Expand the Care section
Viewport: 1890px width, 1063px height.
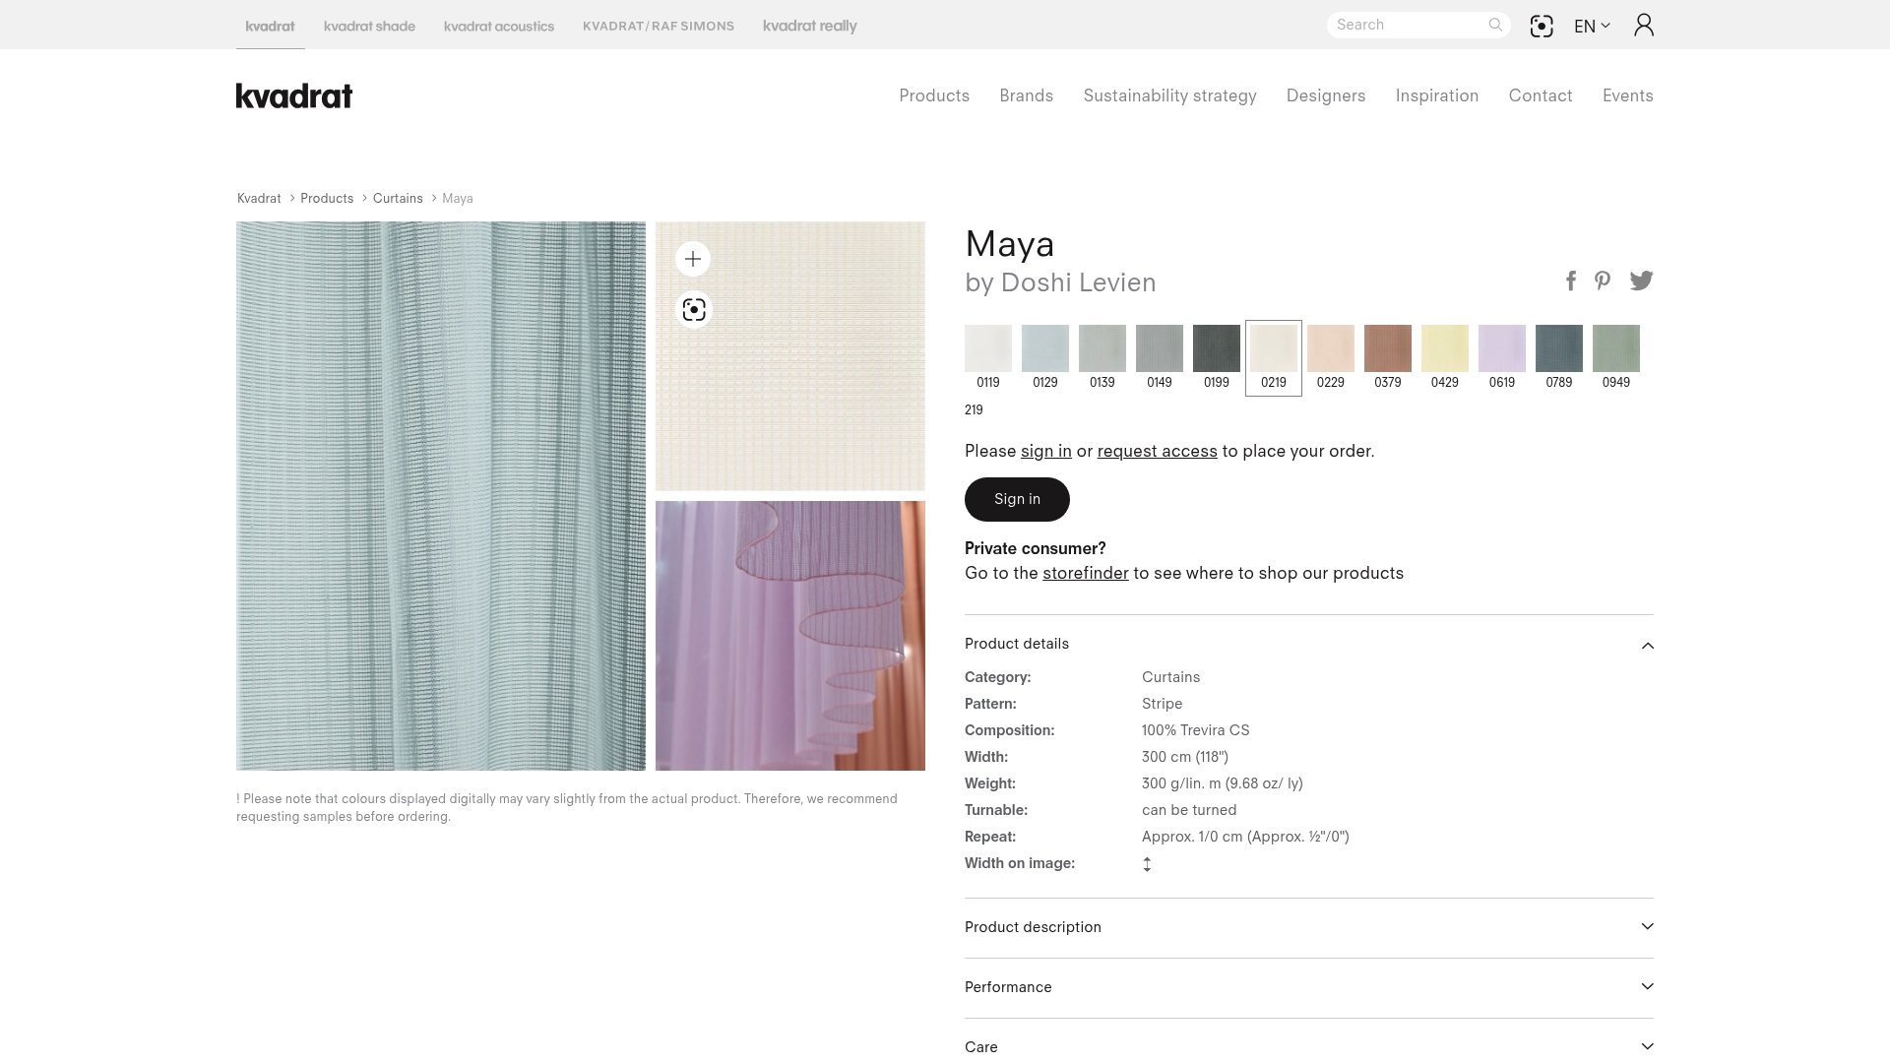coord(1309,1046)
